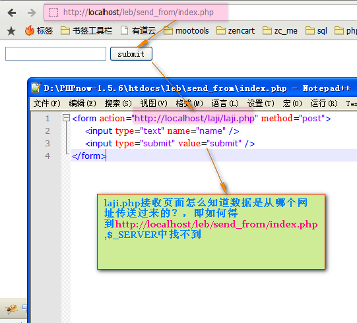Open the 设置(T) menu
The image size is (357, 323).
[x=261, y=103]
